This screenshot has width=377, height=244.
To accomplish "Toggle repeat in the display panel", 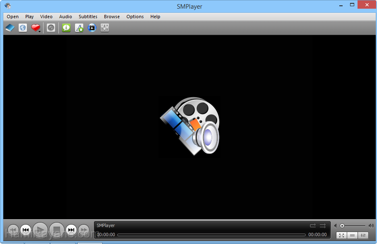I will (313, 226).
